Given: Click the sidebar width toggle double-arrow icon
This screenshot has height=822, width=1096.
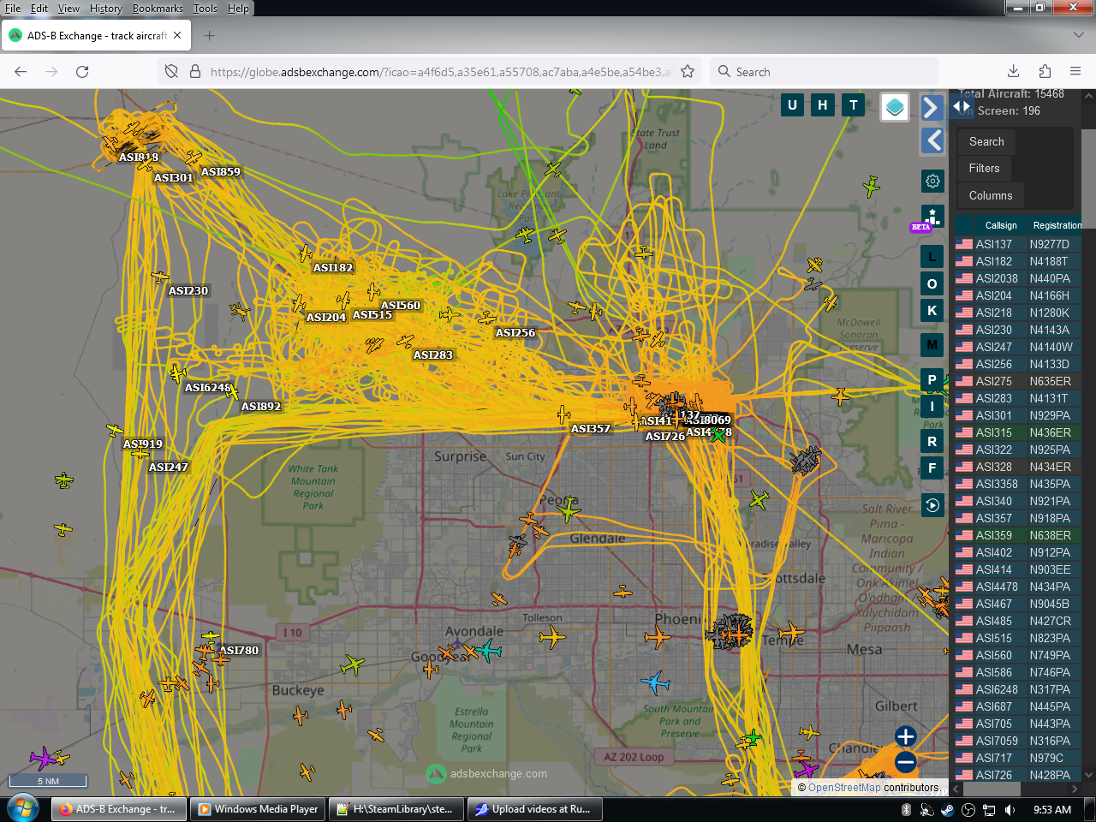Looking at the screenshot, I should point(962,106).
